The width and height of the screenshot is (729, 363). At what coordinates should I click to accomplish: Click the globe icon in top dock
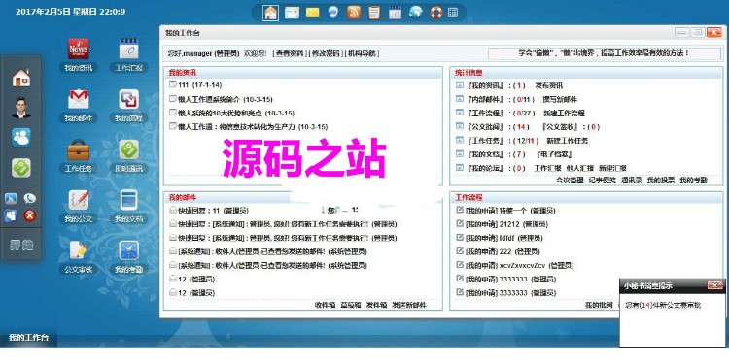point(416,13)
